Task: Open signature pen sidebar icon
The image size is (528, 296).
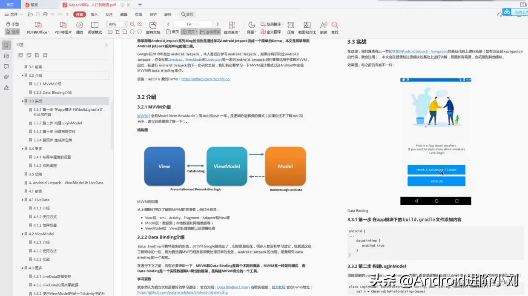Action: (6, 88)
